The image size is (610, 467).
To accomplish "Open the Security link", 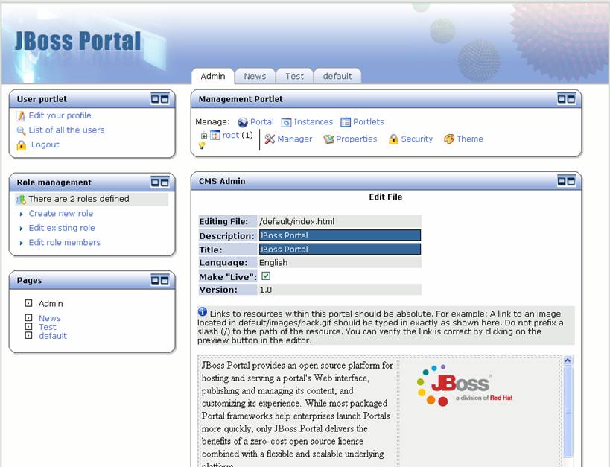I will pyautogui.click(x=416, y=139).
